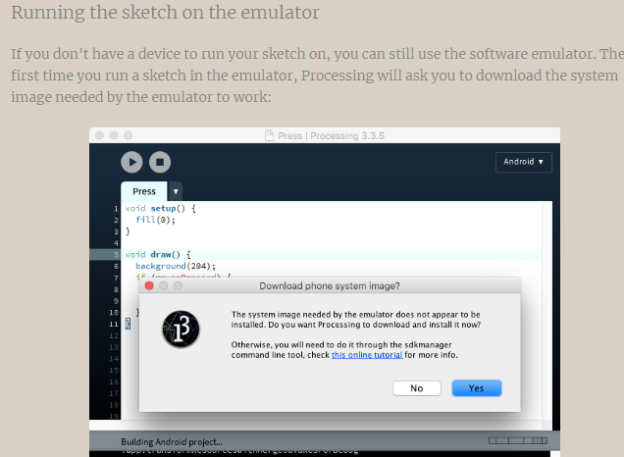Click the document icon in the title bar
The width and height of the screenshot is (624, 457).
tap(270, 135)
